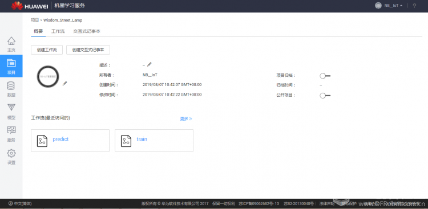Click the 苏ICP备09062682号-13 footer text
The height and width of the screenshot is (209, 428).
(x=259, y=203)
